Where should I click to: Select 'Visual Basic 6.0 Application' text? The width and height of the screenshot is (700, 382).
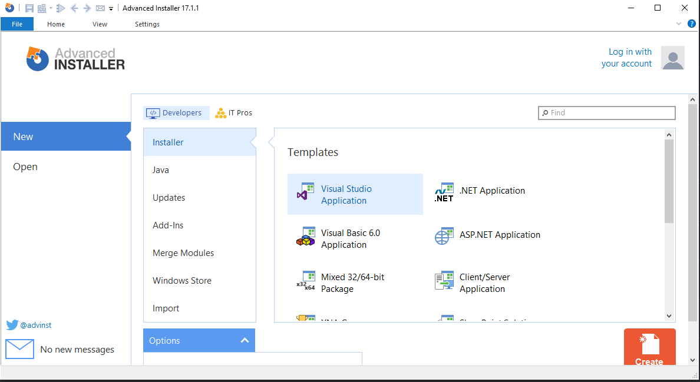point(351,238)
